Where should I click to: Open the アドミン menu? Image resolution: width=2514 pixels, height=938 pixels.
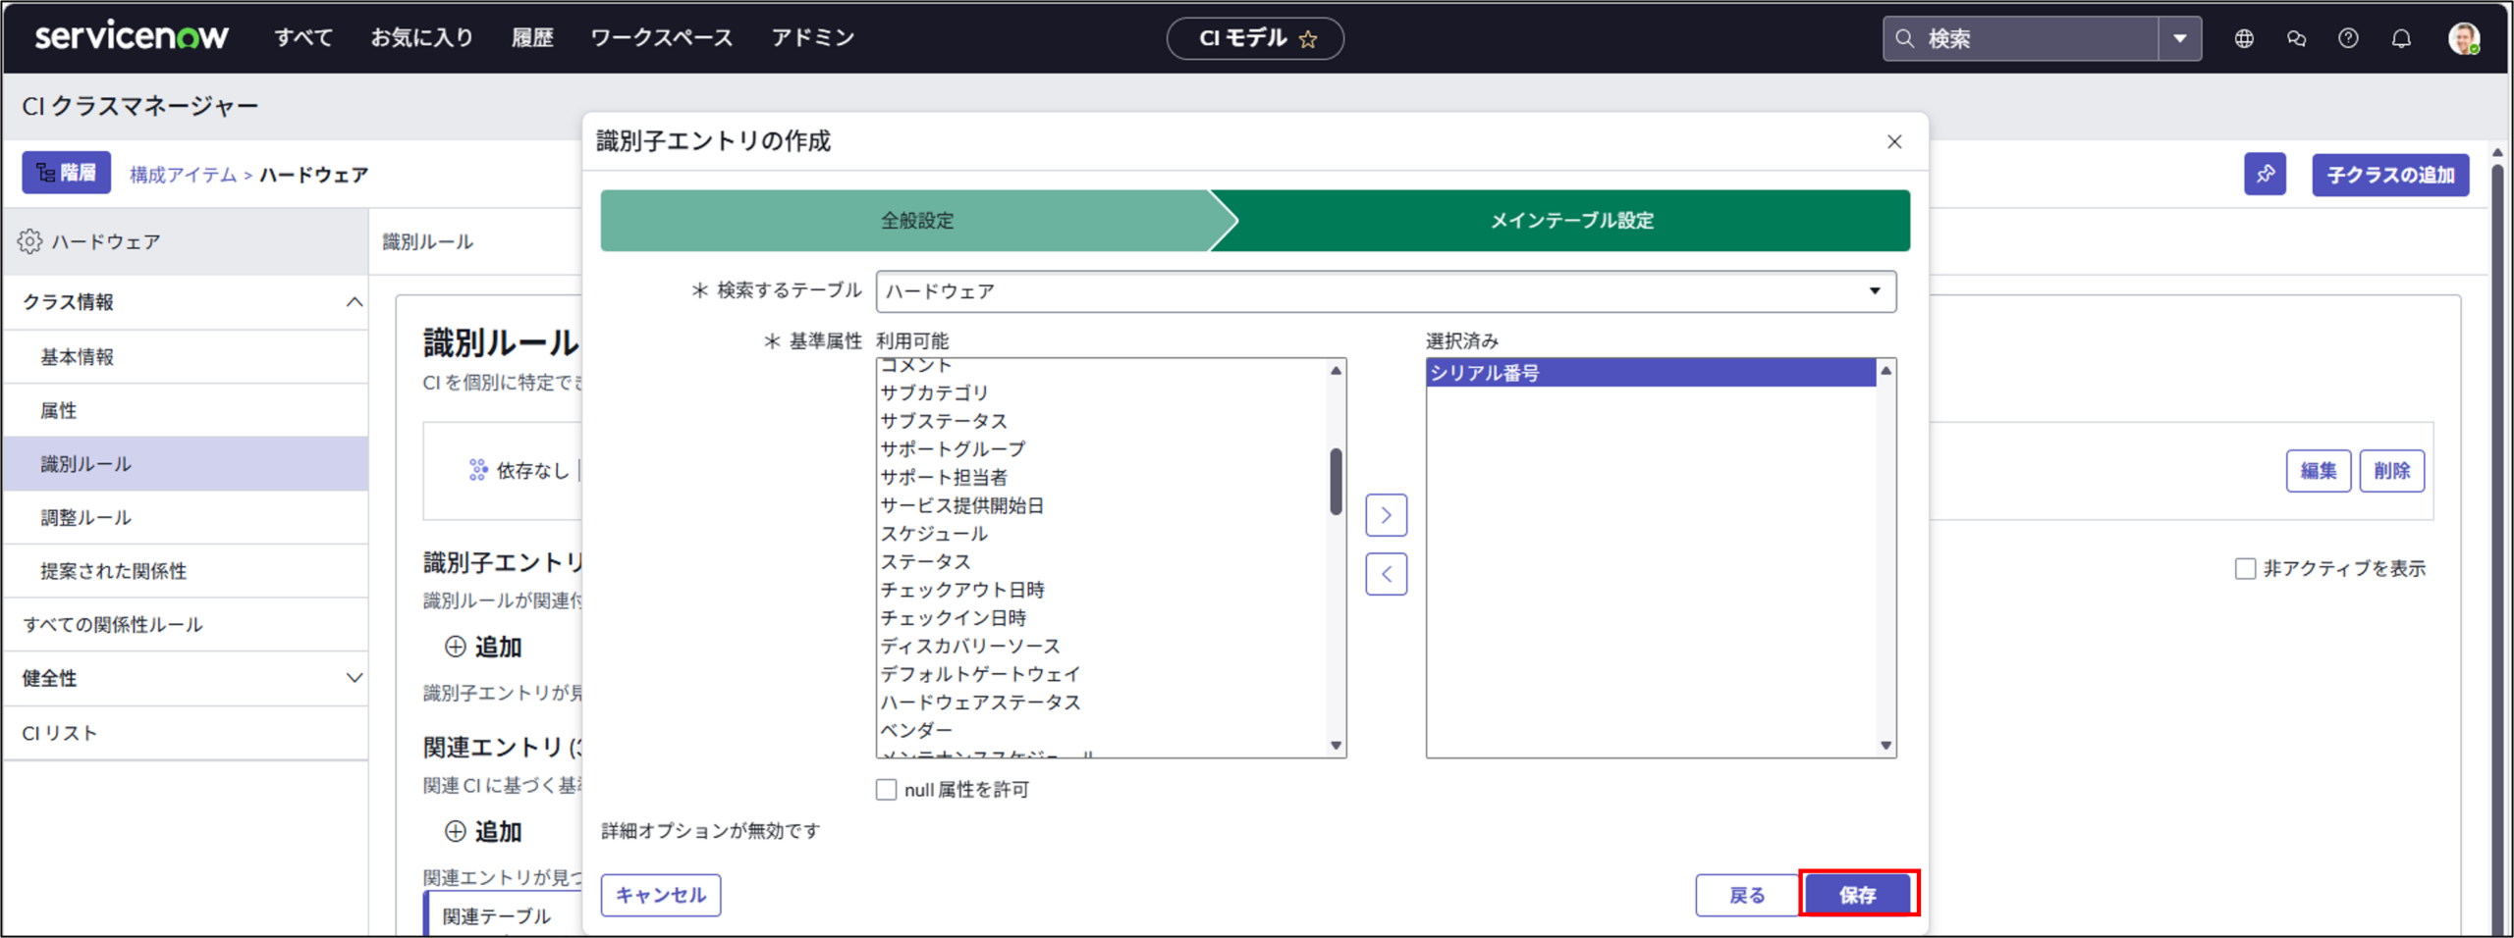(x=813, y=38)
